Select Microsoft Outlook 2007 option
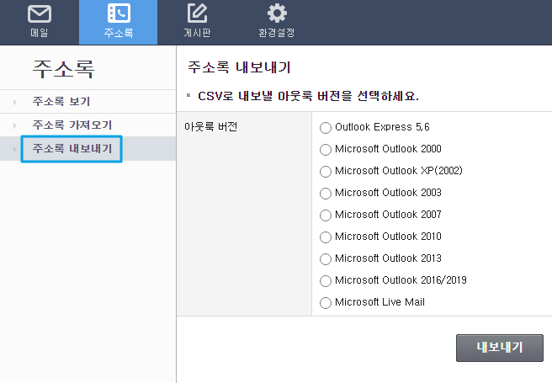This screenshot has width=552, height=383. (326, 215)
